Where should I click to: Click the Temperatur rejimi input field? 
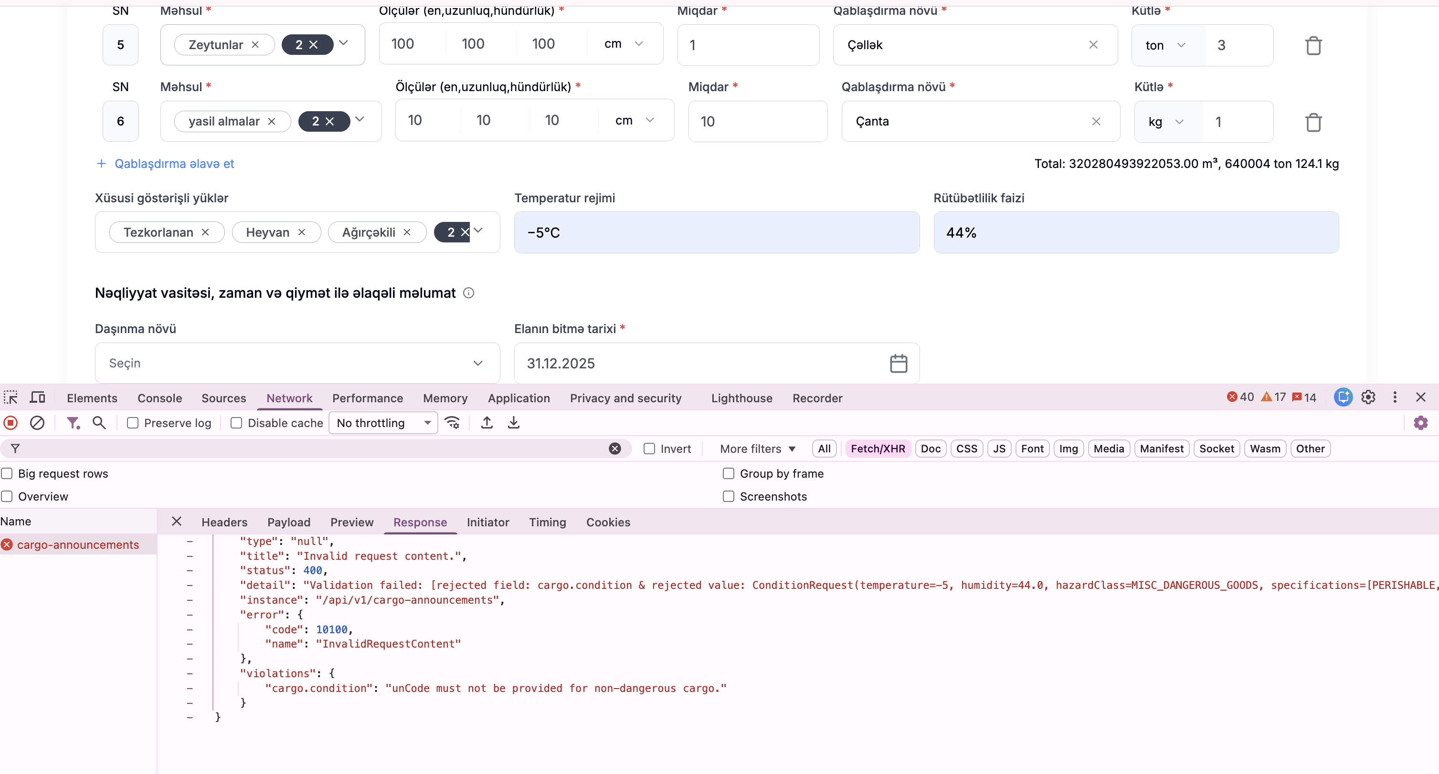[716, 232]
